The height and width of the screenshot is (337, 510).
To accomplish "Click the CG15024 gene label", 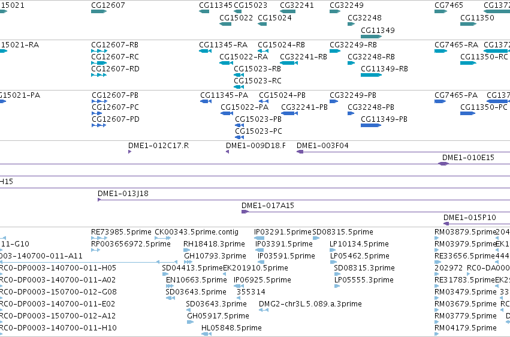I will point(275,18).
